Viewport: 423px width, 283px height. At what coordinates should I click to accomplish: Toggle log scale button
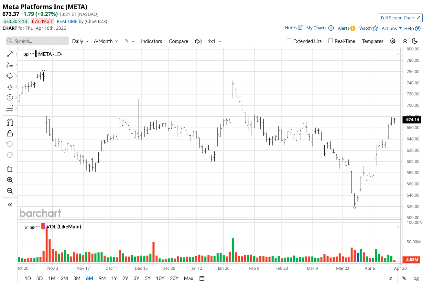tap(416, 278)
